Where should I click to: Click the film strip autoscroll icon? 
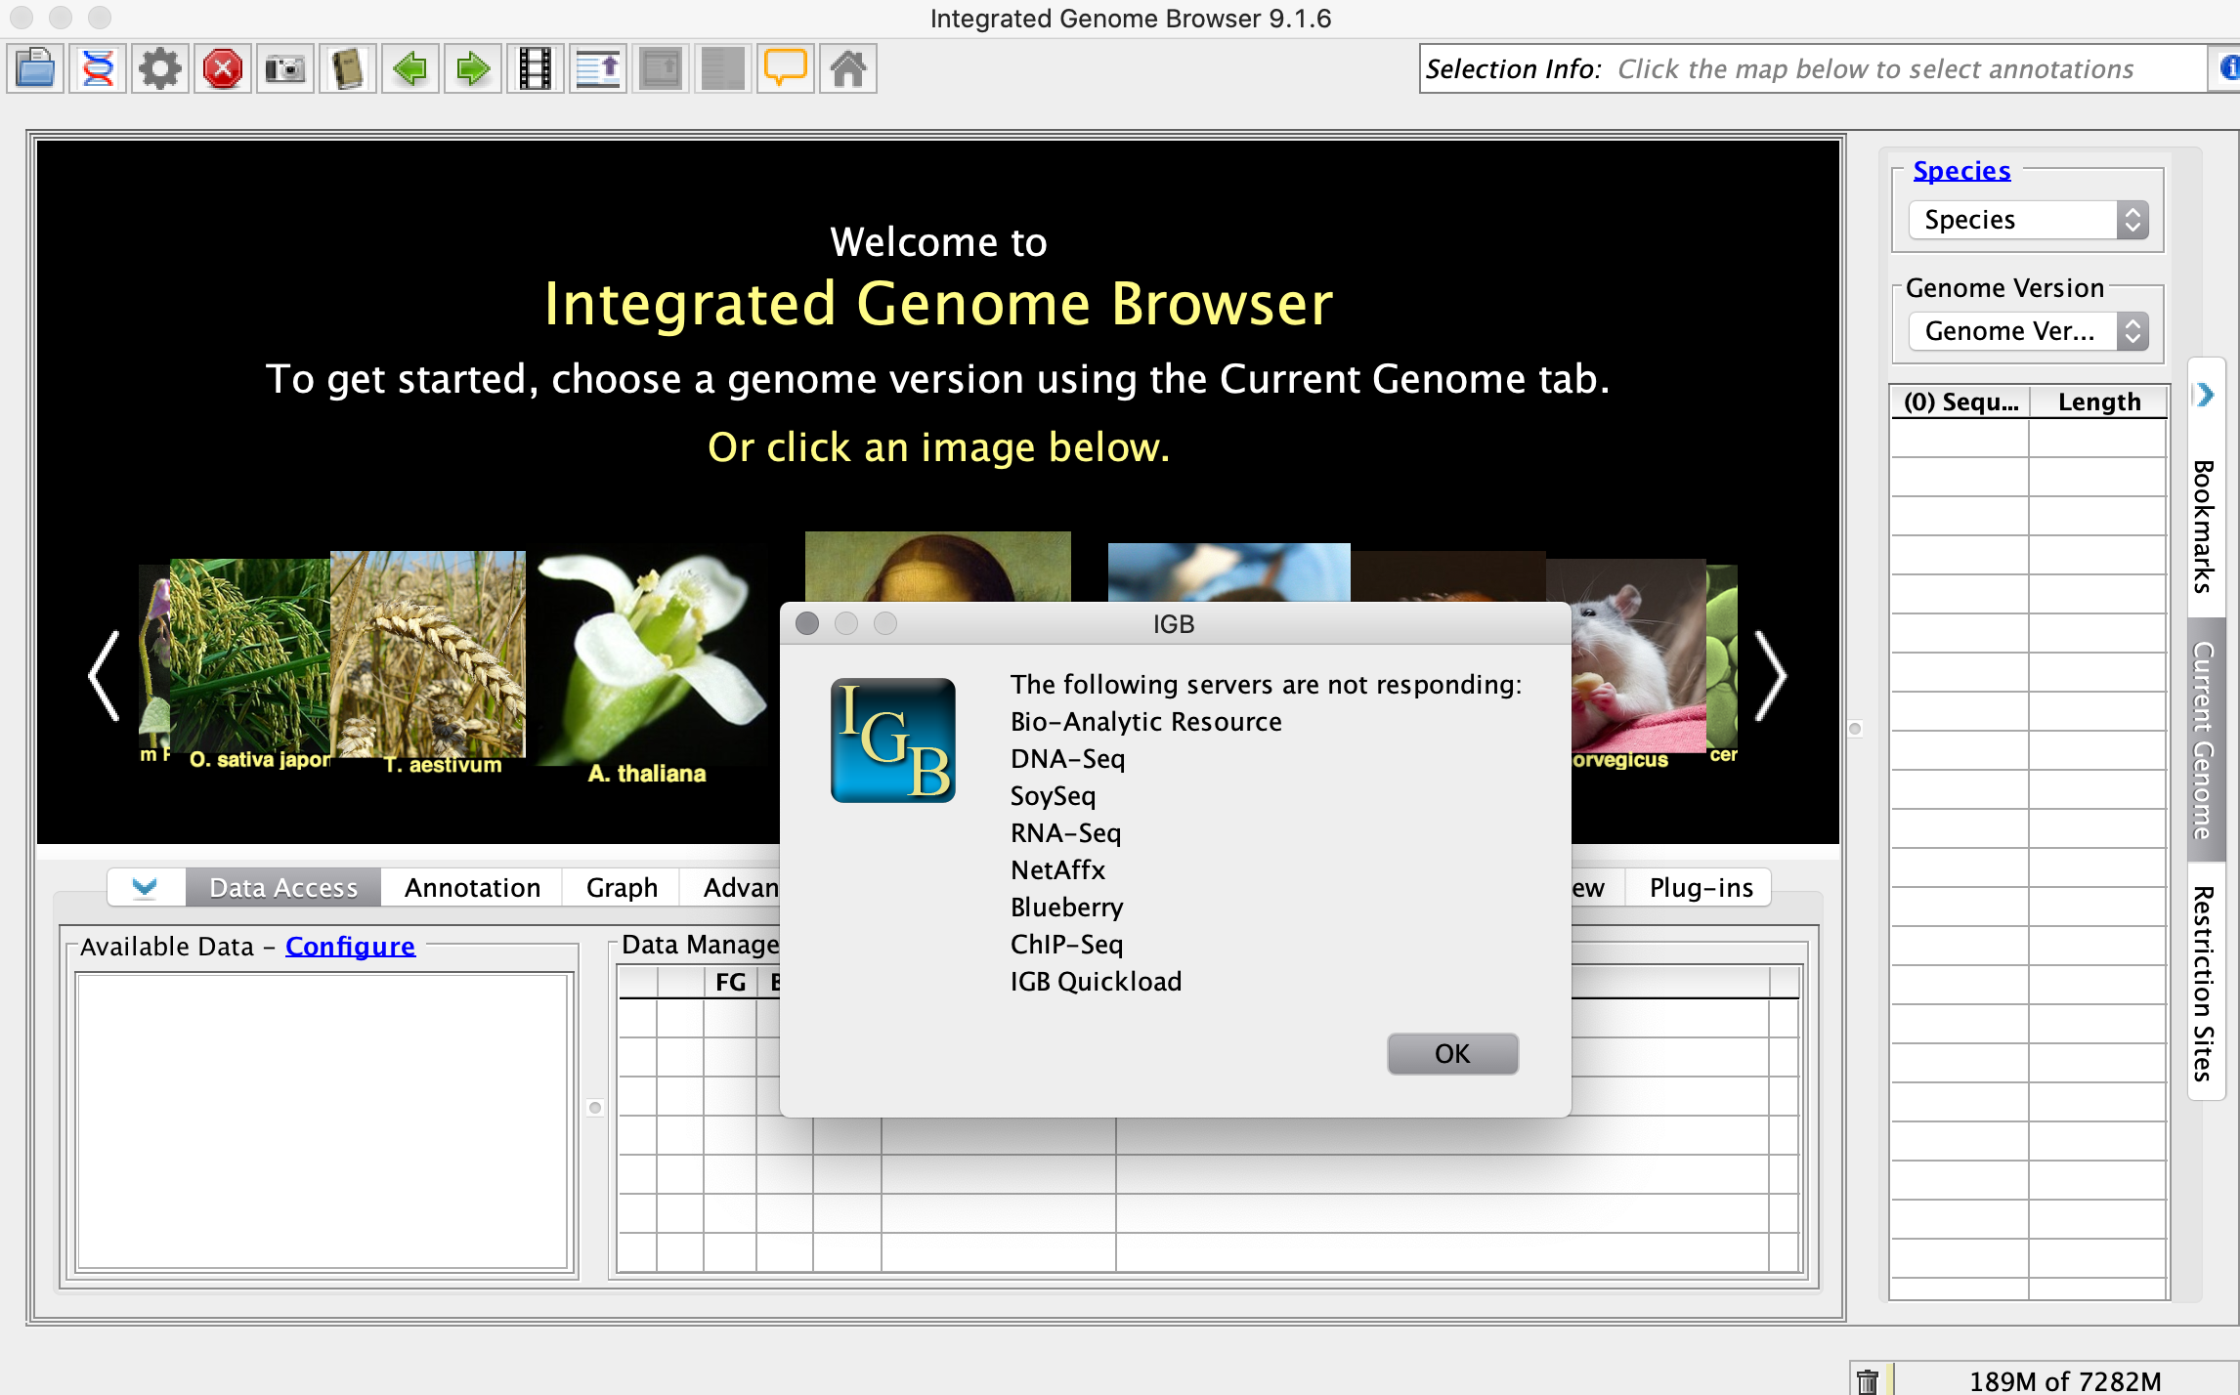536,69
